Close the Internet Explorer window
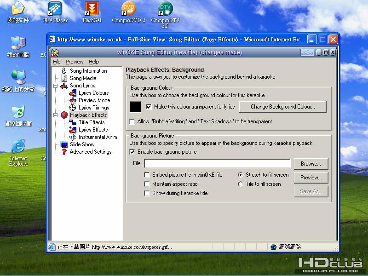This screenshot has width=368, height=276. pyautogui.click(x=333, y=40)
